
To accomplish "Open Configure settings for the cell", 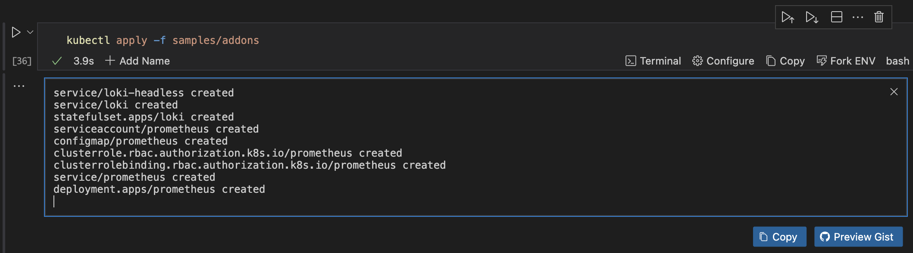I will pos(722,61).
